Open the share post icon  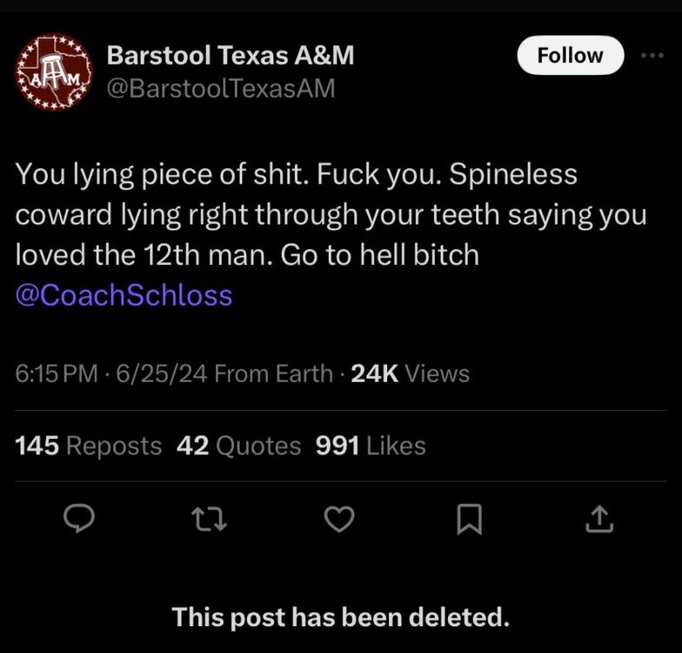[599, 519]
